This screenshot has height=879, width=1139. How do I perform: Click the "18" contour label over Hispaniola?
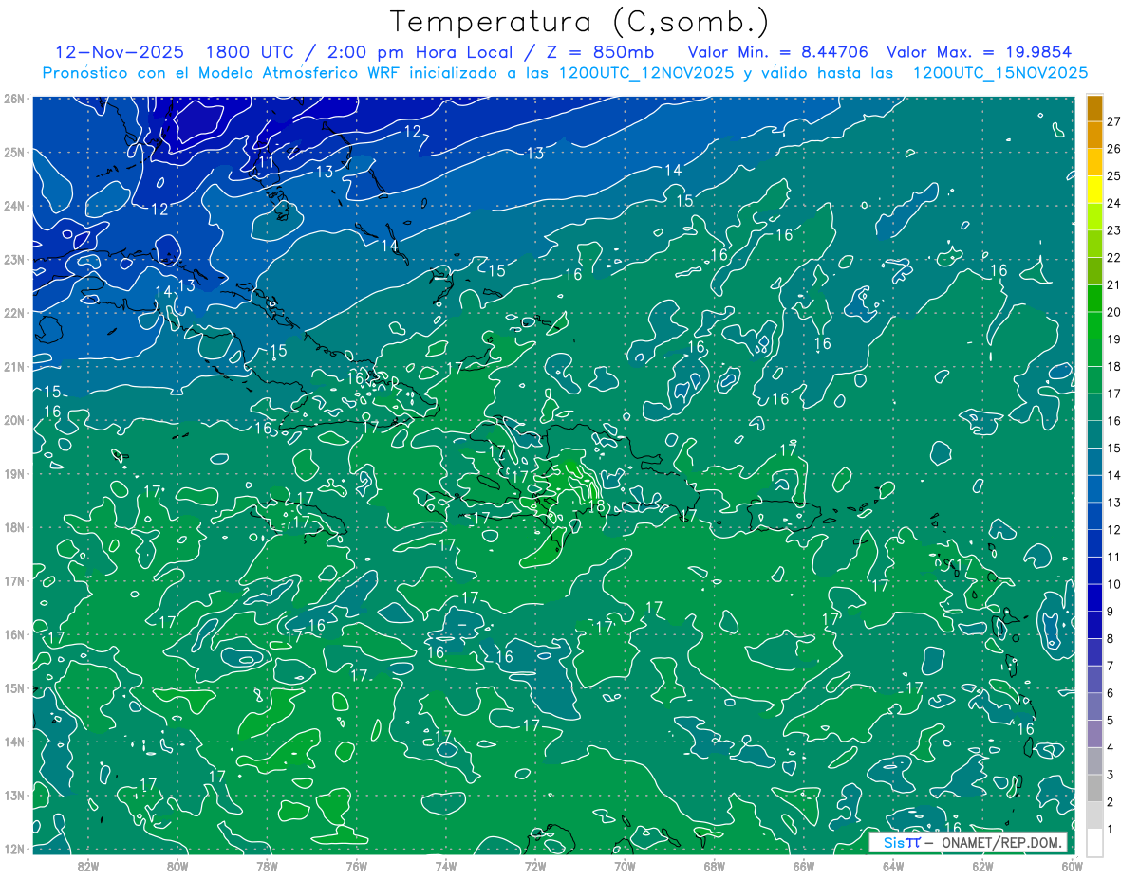coord(596,507)
